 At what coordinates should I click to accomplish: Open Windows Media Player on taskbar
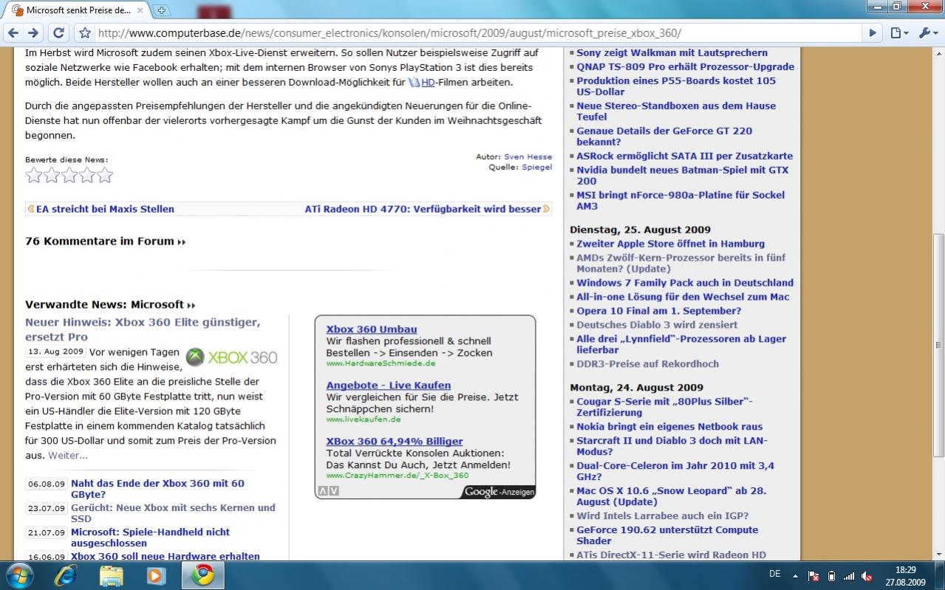156,575
